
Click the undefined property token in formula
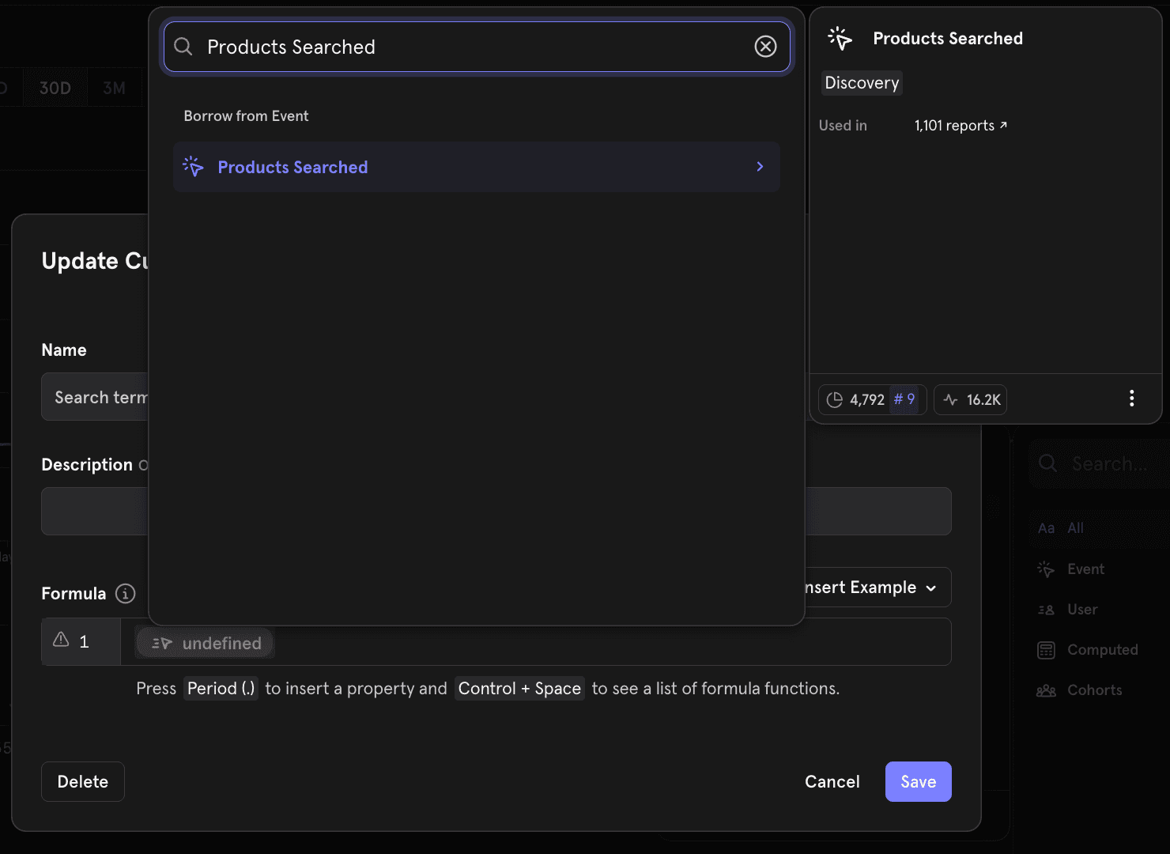[x=206, y=644]
